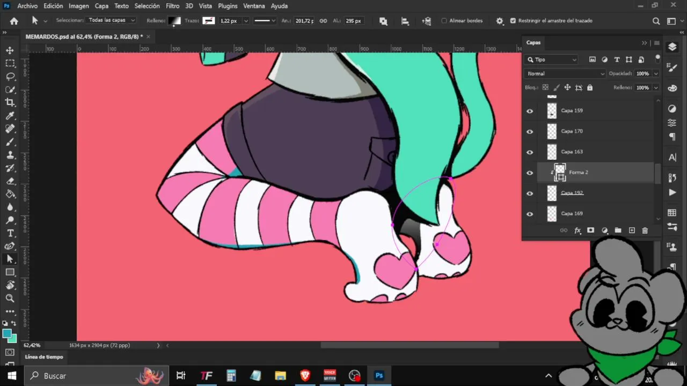Image resolution: width=687 pixels, height=386 pixels.
Task: Open the blend mode Normal dropdown
Action: tap(565, 73)
